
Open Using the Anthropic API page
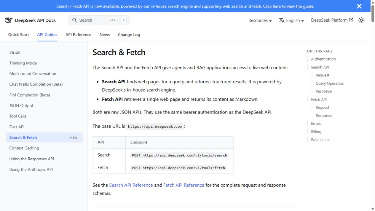pyautogui.click(x=44, y=170)
